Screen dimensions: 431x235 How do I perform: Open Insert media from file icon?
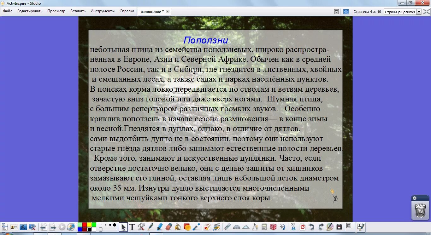(207, 227)
